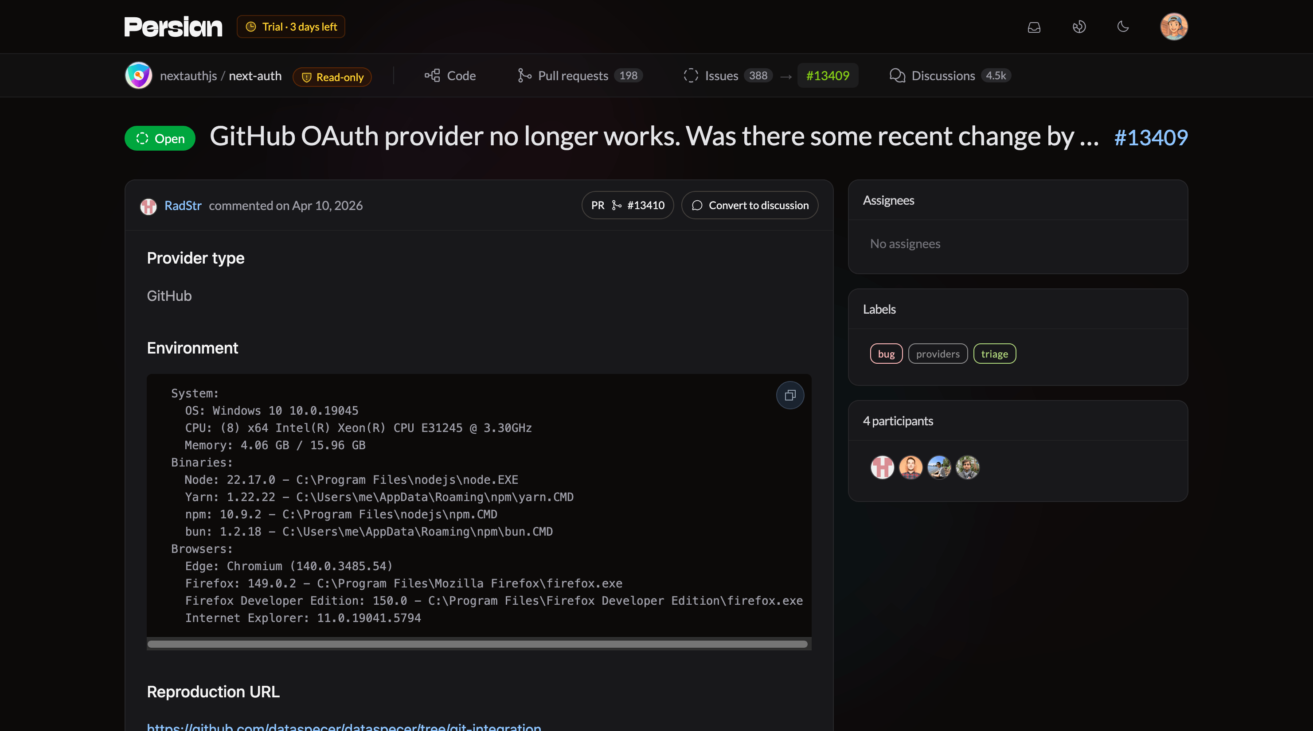Select the providers label
Viewport: 1313px width, 731px height.
tap(938, 354)
